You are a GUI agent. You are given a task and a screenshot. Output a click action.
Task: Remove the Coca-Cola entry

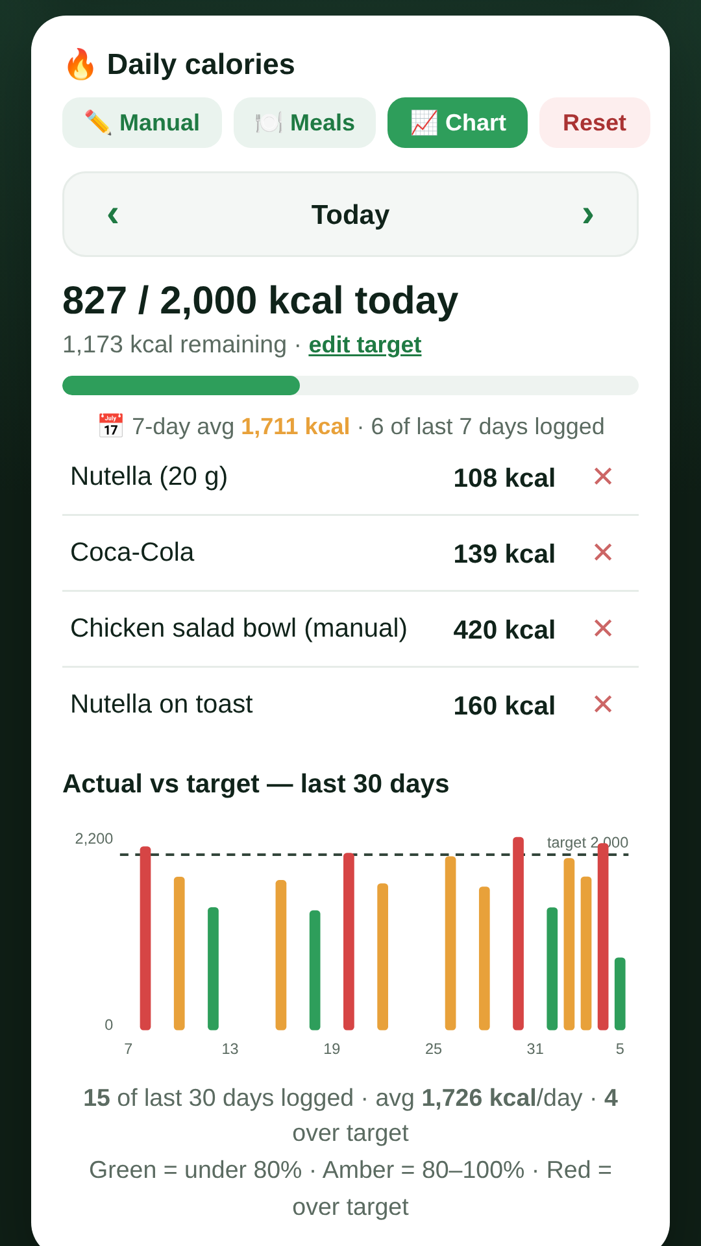(603, 552)
